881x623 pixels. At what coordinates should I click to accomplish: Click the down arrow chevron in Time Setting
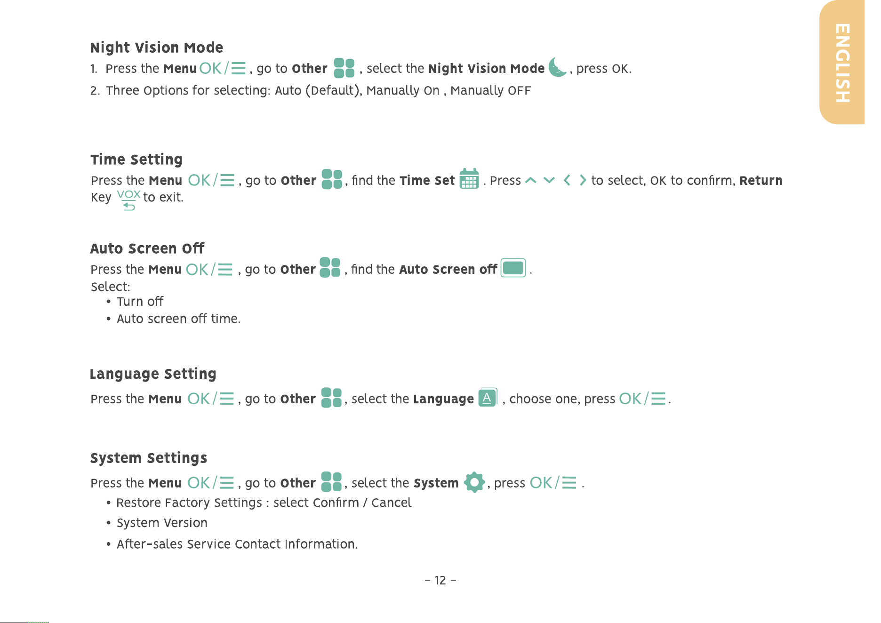coord(549,180)
